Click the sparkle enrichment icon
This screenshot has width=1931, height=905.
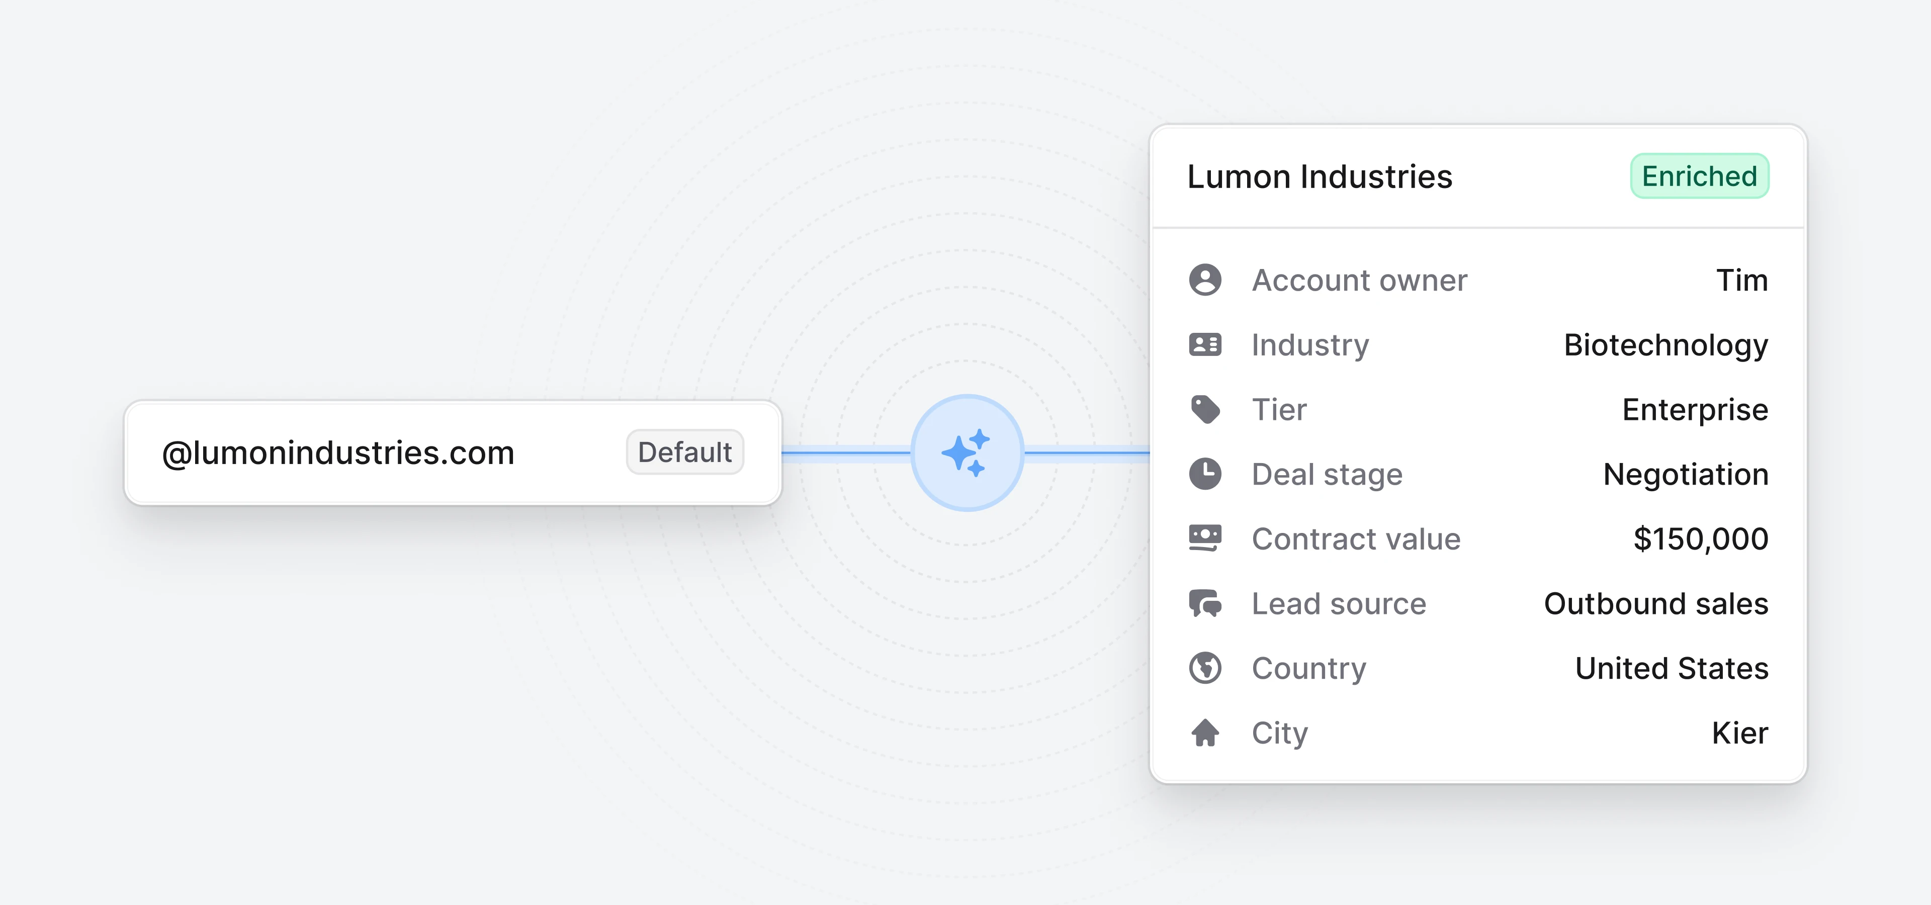966,452
